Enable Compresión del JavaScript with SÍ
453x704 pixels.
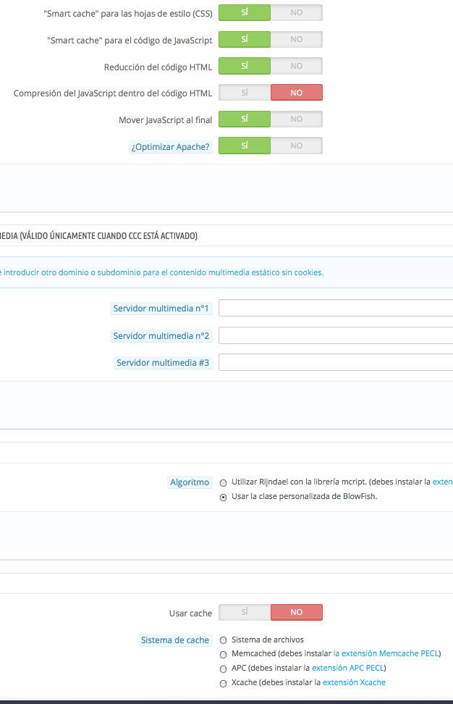pos(245,93)
